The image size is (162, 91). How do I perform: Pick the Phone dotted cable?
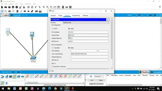(51, 76)
